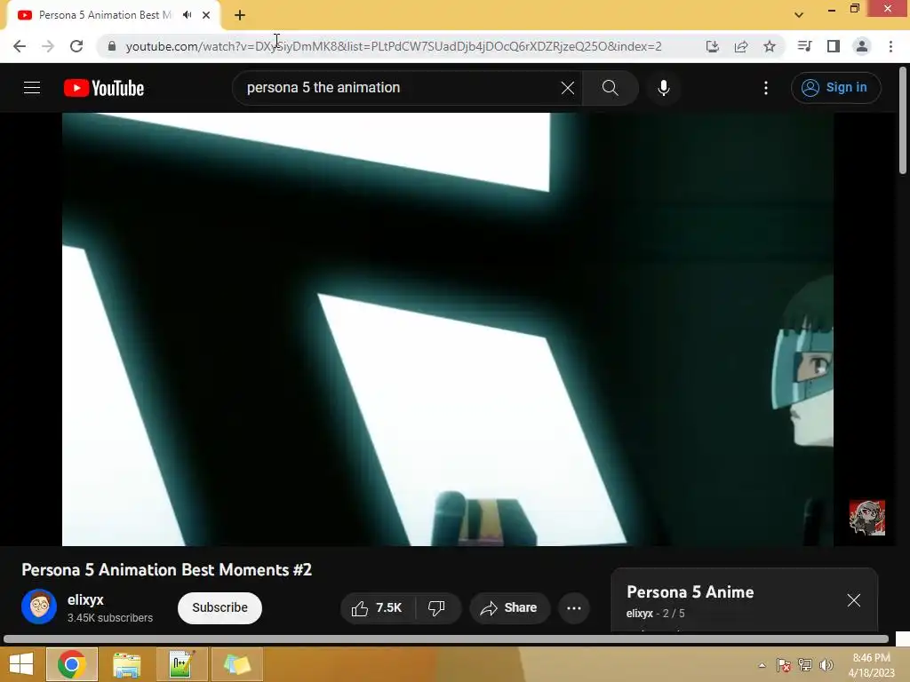Open the Windows Start menu
The image size is (910, 682).
(21, 664)
